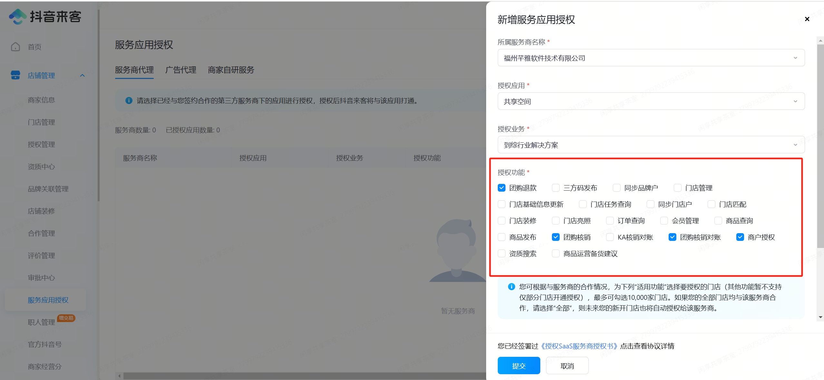Check the 商品查询 checkbox
Viewport: 824px width, 380px height.
click(x=718, y=221)
